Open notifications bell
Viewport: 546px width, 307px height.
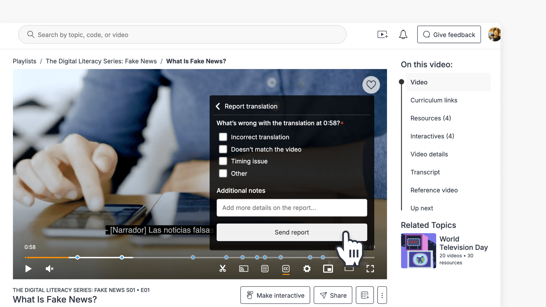[403, 34]
